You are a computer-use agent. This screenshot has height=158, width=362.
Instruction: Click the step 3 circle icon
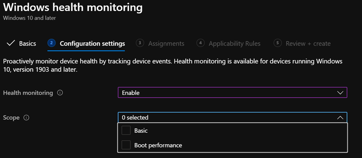(x=140, y=43)
